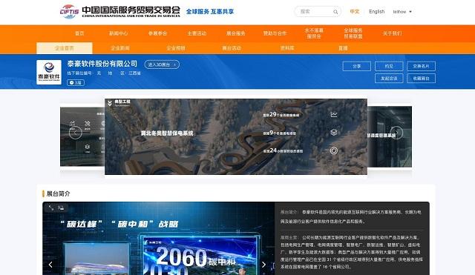Viewport: 475px width, 275px height.
Task: Click the CIFTIS logo in the header
Action: [69, 12]
